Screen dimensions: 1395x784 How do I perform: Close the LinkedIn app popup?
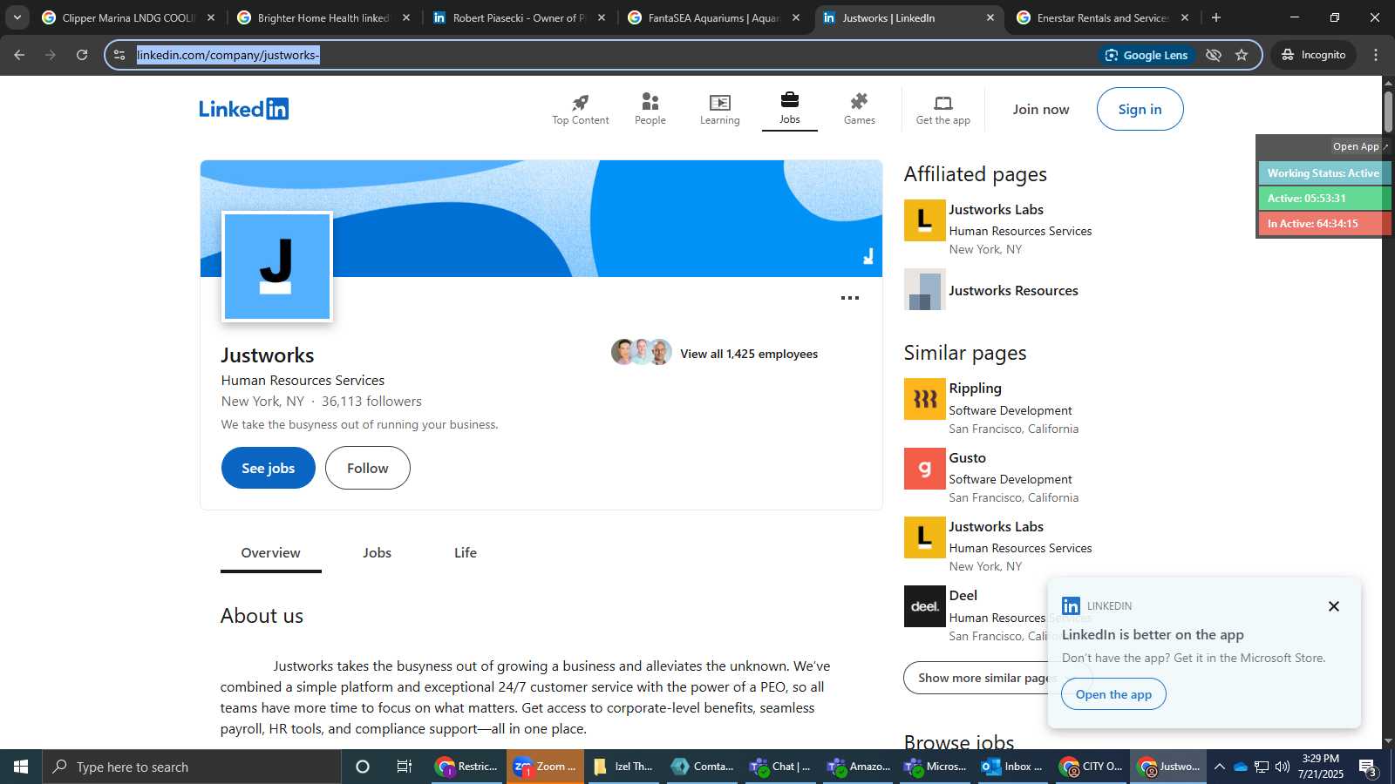point(1333,606)
